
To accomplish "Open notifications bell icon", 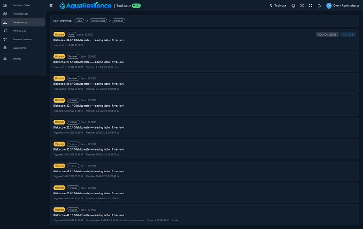I will pos(319,5).
